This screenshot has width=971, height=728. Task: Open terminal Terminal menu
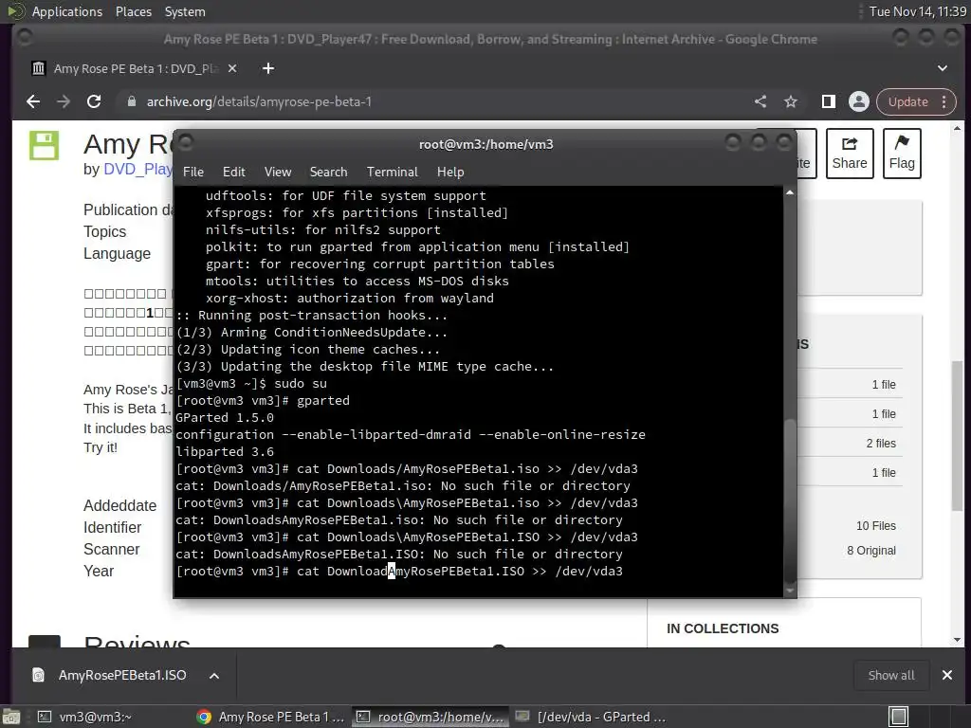392,172
